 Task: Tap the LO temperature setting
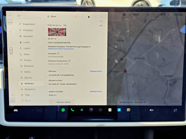40,110
